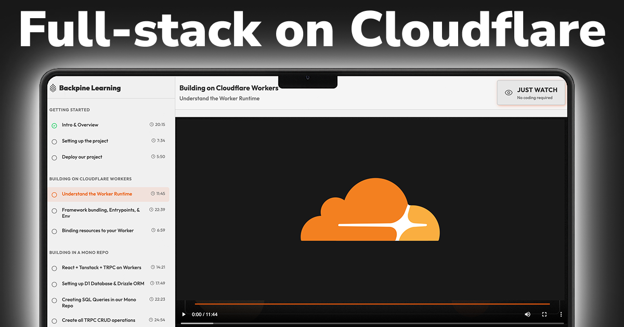Click the clock icon beside 7:34

coord(153,141)
